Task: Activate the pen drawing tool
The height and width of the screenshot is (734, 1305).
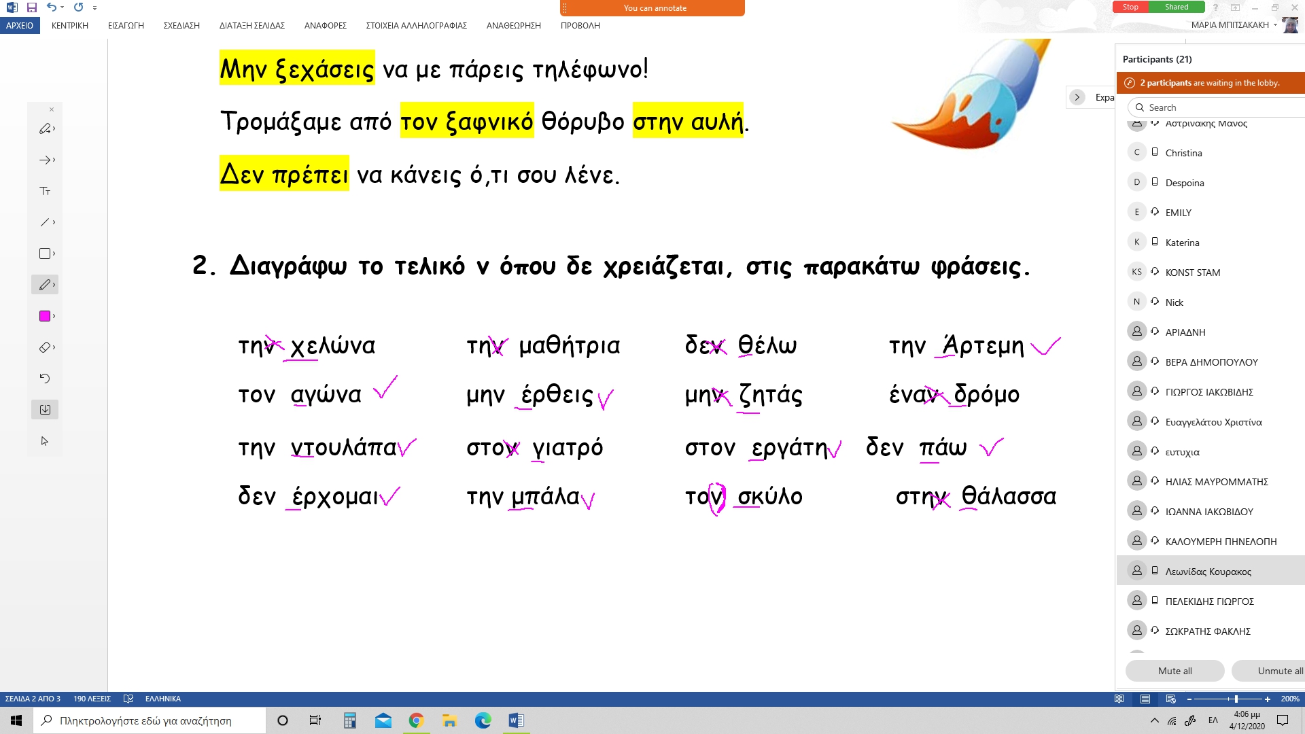Action: tap(45, 285)
